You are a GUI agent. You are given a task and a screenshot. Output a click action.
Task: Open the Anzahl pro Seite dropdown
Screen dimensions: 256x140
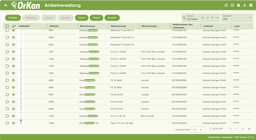pyautogui.click(x=198, y=130)
